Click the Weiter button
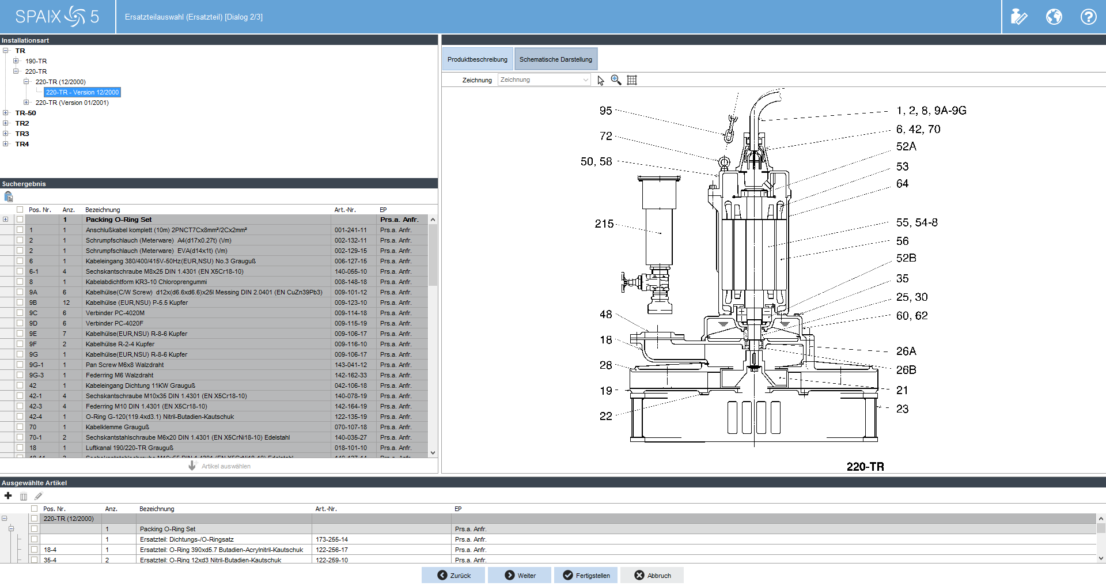Image resolution: width=1106 pixels, height=586 pixels. (x=520, y=575)
